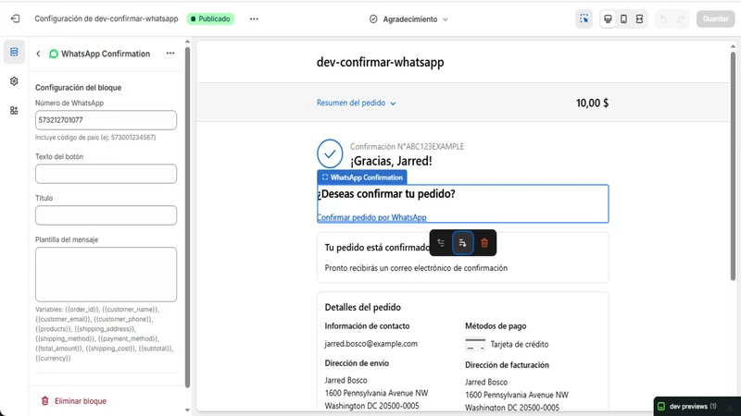Move the block up with floating toolbar
The width and height of the screenshot is (741, 416).
tap(441, 243)
